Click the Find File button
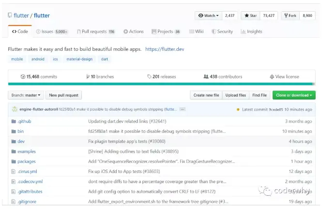The image size is (323, 215). 260,95
